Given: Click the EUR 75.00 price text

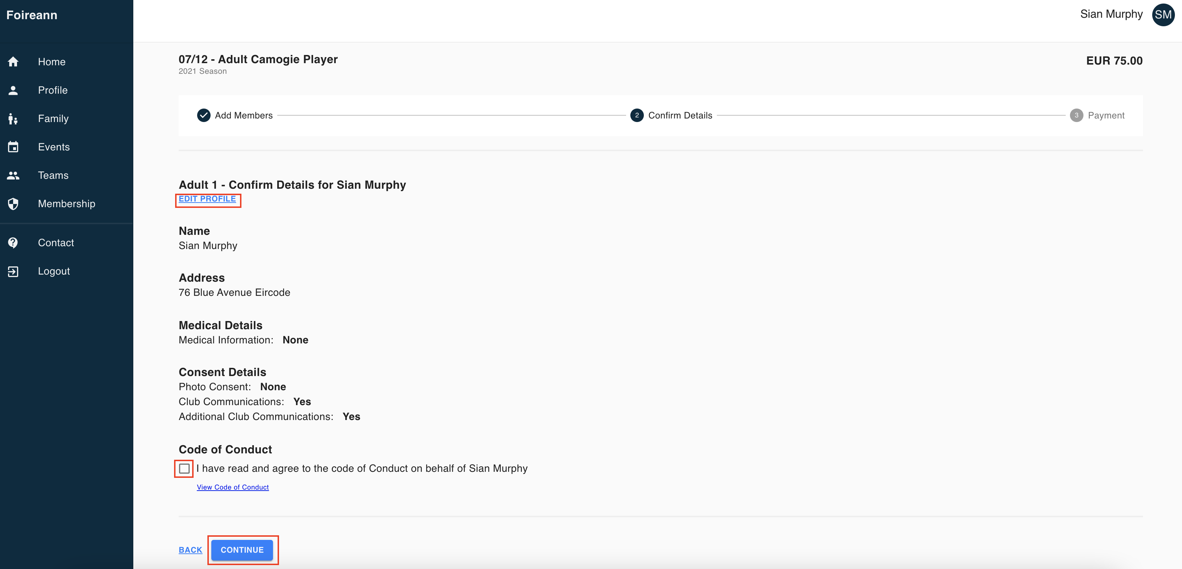Looking at the screenshot, I should point(1114,61).
